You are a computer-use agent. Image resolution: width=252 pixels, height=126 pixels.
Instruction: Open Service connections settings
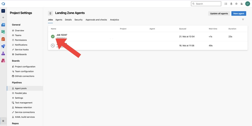(x=25, y=112)
